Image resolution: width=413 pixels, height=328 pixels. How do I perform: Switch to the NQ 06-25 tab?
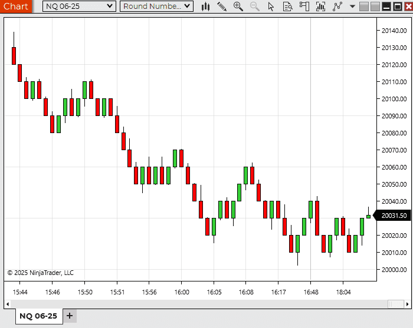click(38, 316)
